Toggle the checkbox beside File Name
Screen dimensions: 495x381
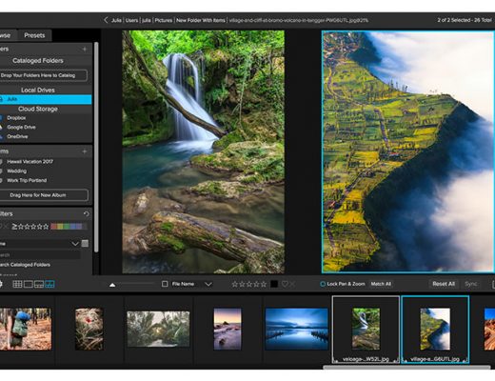click(x=165, y=284)
